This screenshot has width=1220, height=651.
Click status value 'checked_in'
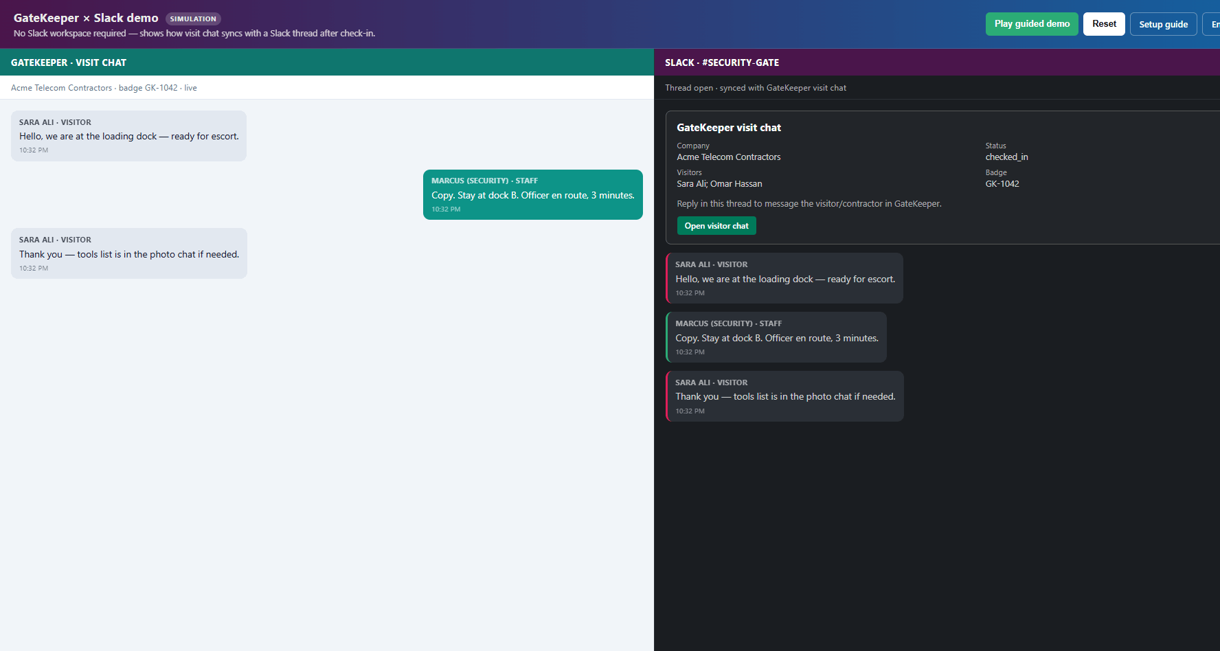click(1006, 157)
